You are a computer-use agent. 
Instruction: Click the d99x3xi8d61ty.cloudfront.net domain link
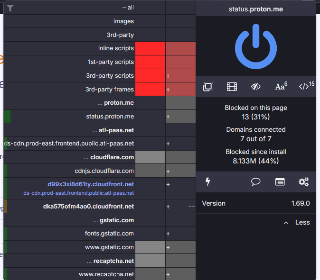(90, 184)
